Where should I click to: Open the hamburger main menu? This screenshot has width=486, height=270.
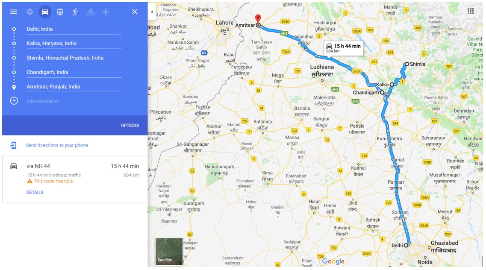tap(14, 12)
